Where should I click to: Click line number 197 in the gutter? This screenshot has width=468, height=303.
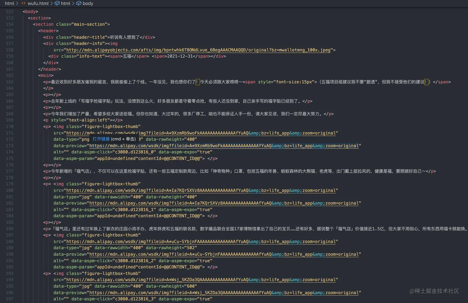tap(10, 299)
